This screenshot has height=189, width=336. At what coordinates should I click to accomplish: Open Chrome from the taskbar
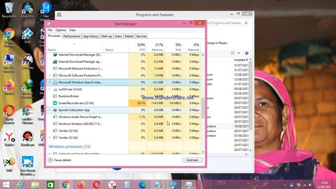66,184
